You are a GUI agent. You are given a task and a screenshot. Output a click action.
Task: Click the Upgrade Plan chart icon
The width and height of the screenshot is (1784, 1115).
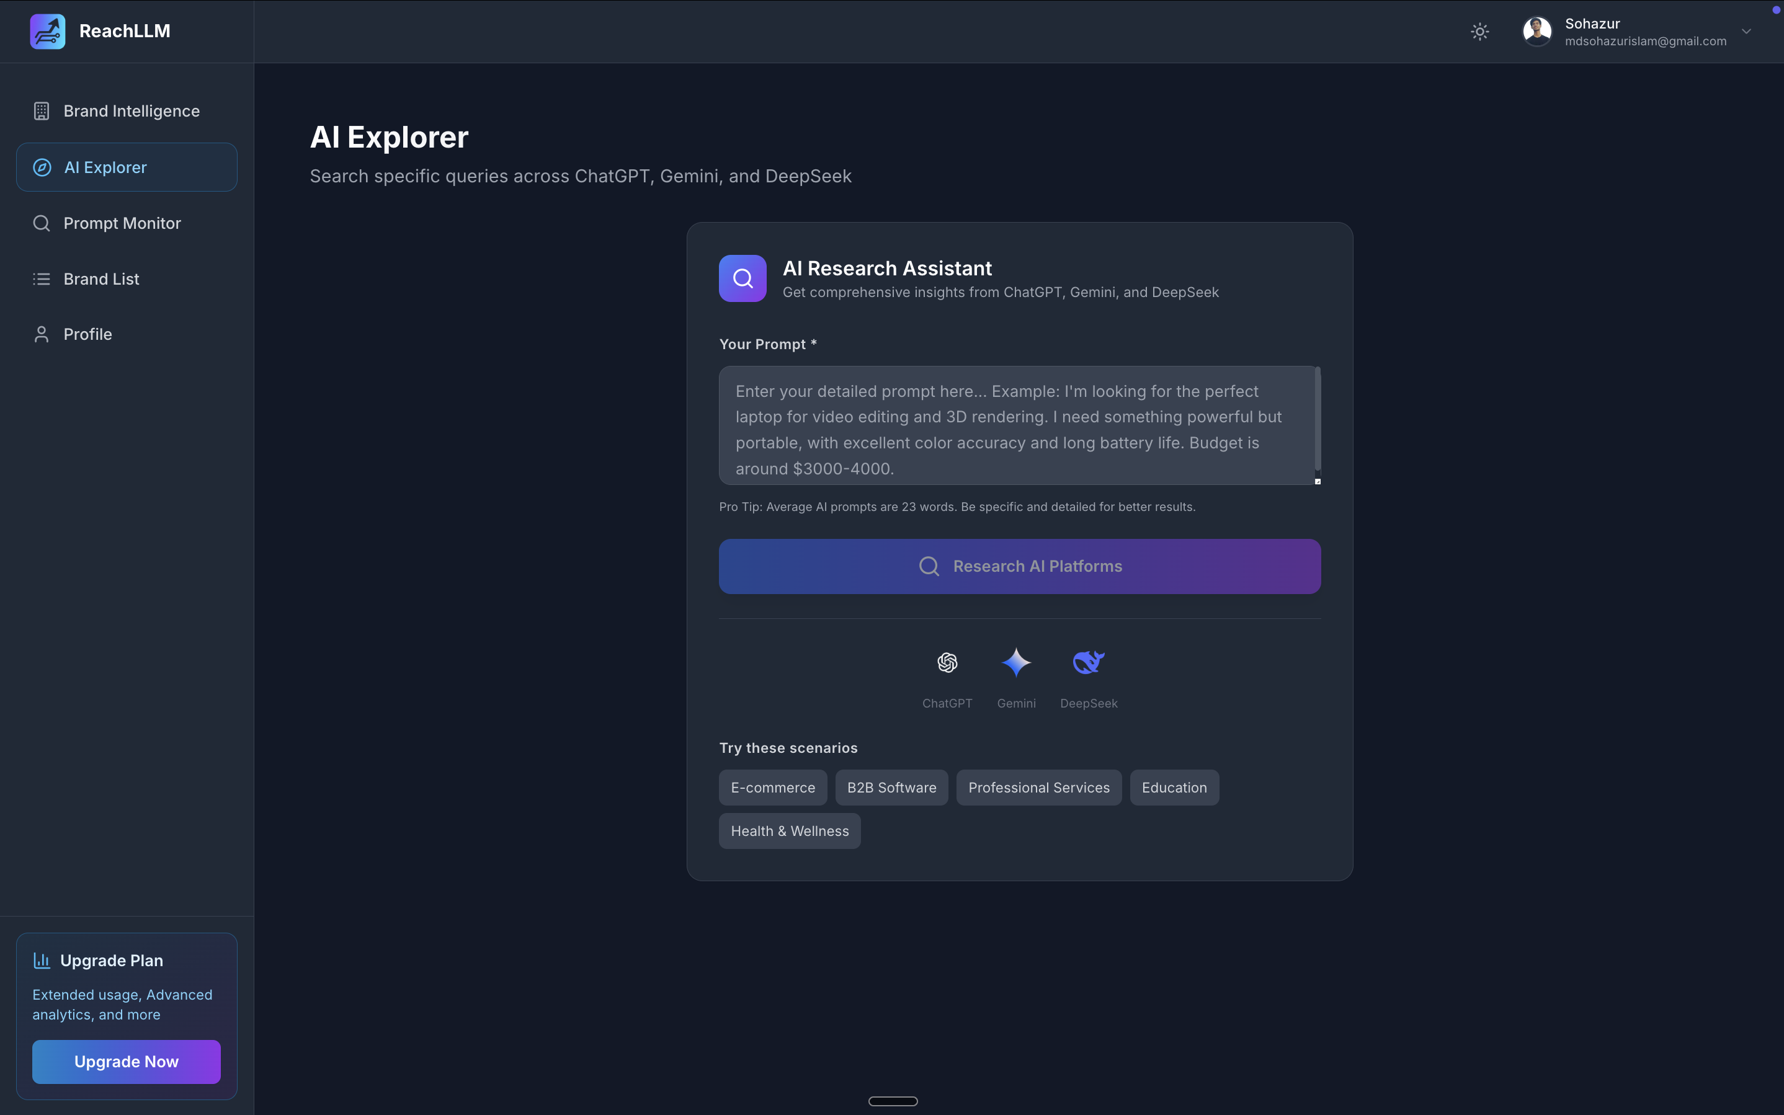pyautogui.click(x=42, y=960)
